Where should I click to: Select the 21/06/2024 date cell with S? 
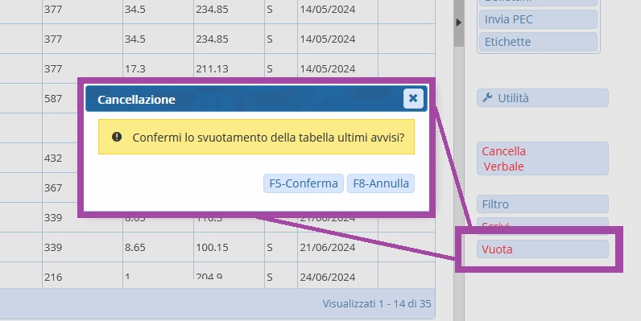tap(337, 247)
